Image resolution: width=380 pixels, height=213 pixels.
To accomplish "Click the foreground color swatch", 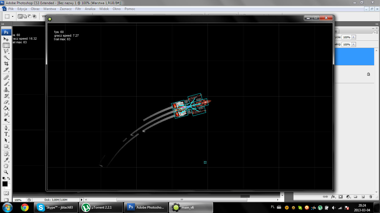I will click(5, 184).
